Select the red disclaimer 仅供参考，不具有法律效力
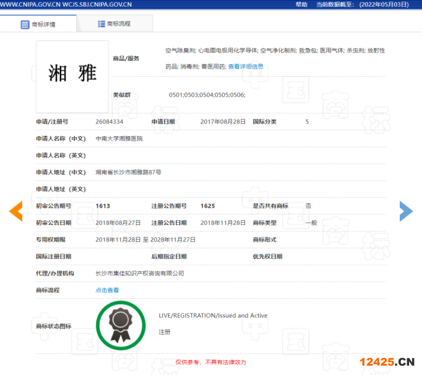Image resolution: width=422 pixels, height=375 pixels. tap(211, 362)
